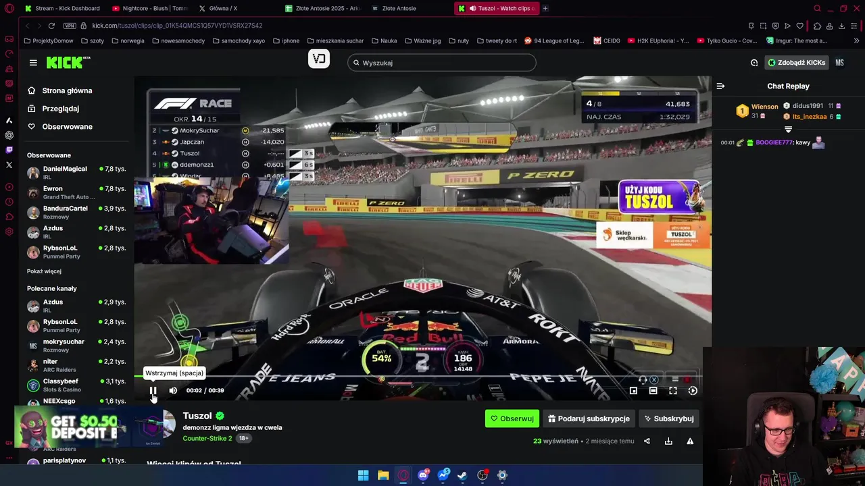The image size is (865, 486).
Task: Search tabs with the magnifier icon
Action: pos(817,8)
